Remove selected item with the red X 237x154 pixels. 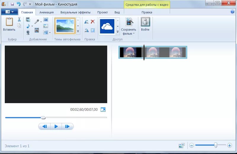pos(93,22)
